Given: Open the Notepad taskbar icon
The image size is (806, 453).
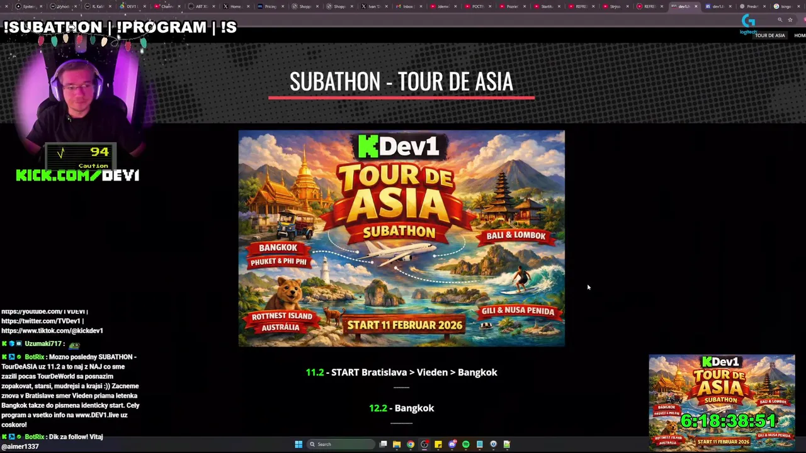Looking at the screenshot, I should pos(480,444).
